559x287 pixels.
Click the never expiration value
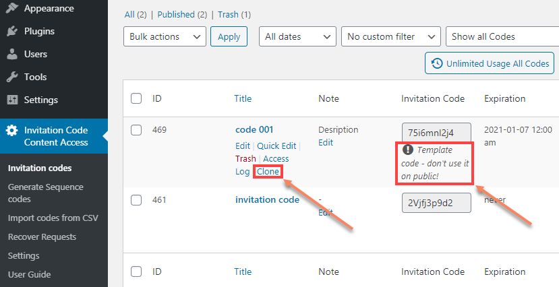[495, 200]
